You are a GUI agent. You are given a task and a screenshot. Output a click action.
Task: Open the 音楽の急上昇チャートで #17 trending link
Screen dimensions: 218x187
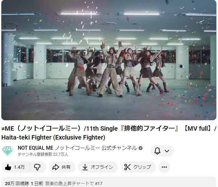74,184
